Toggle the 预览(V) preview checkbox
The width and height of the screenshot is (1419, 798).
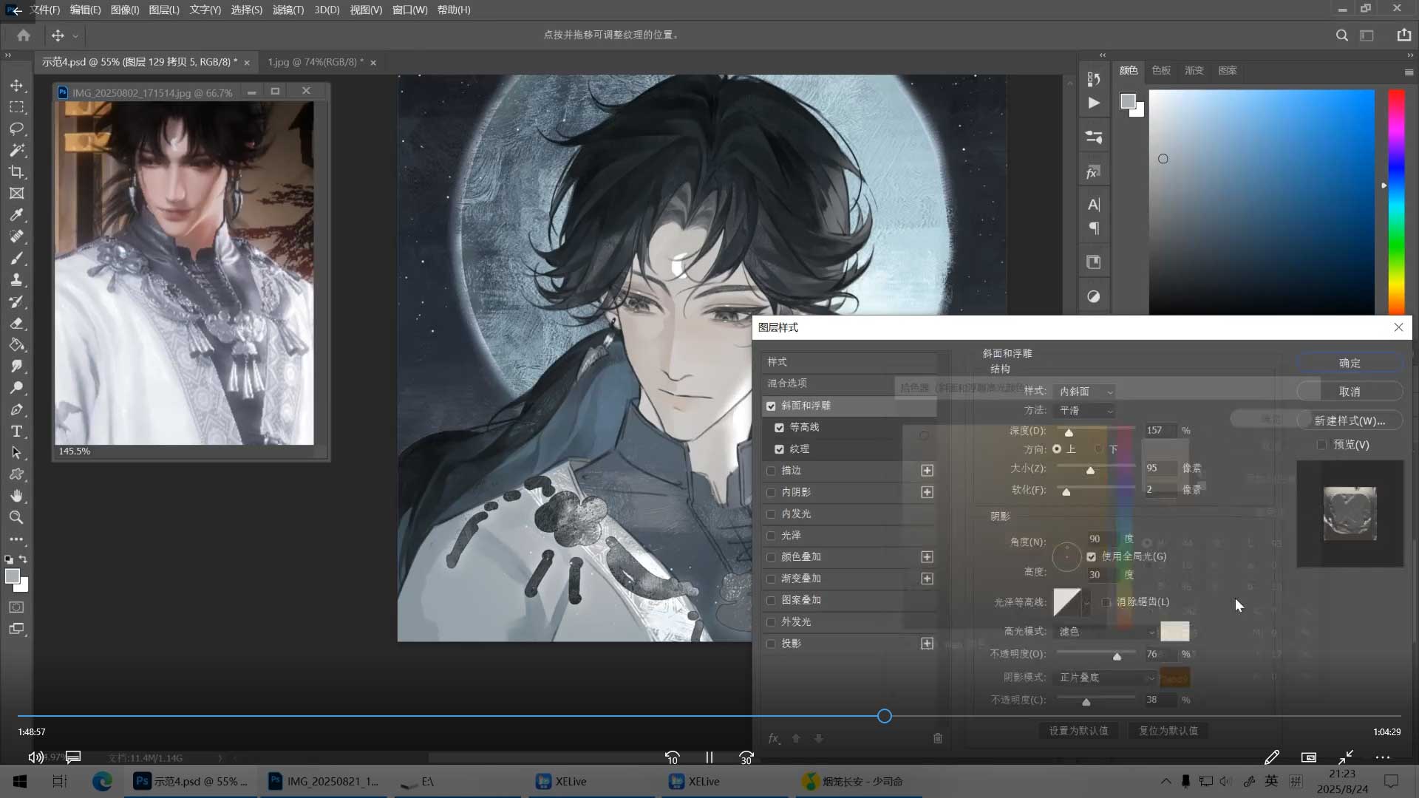(x=1321, y=445)
